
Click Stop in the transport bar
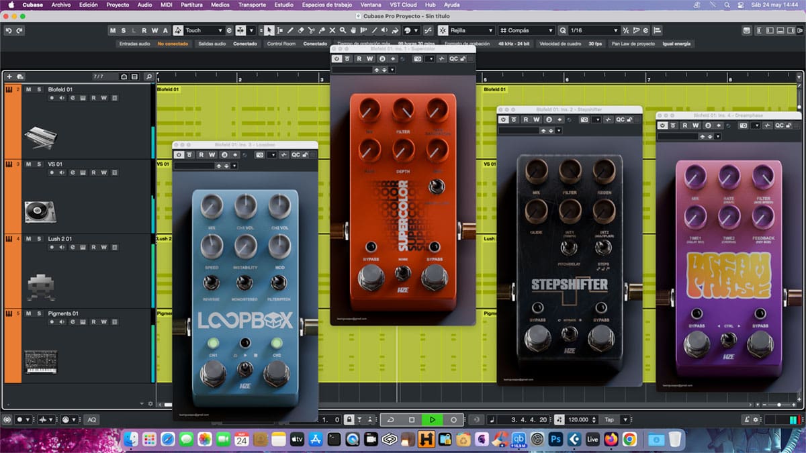click(x=412, y=419)
